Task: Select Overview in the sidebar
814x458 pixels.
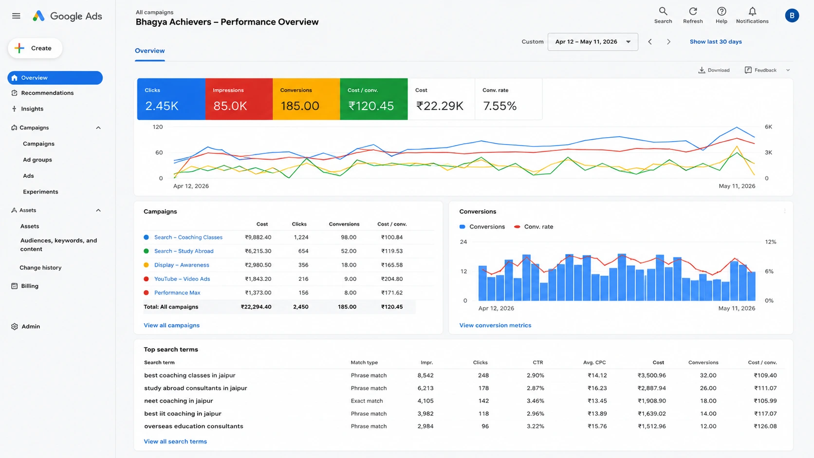Action: point(55,78)
